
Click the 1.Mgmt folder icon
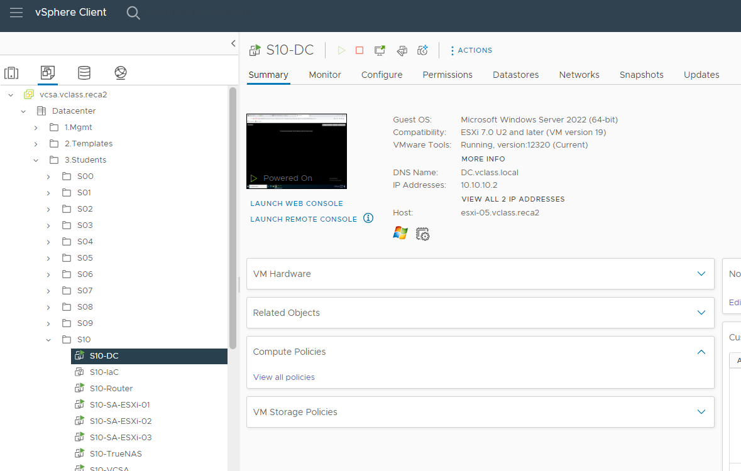pos(54,127)
